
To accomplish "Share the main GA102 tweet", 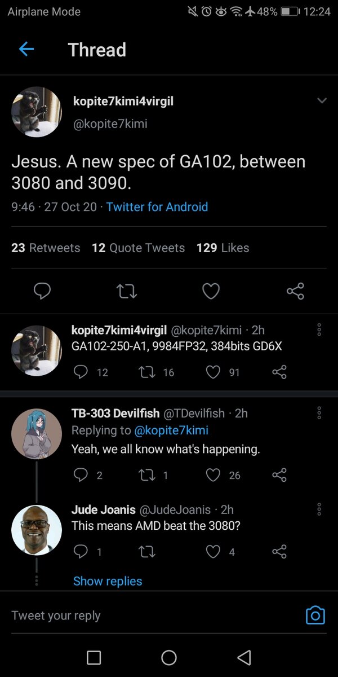I will click(x=295, y=291).
